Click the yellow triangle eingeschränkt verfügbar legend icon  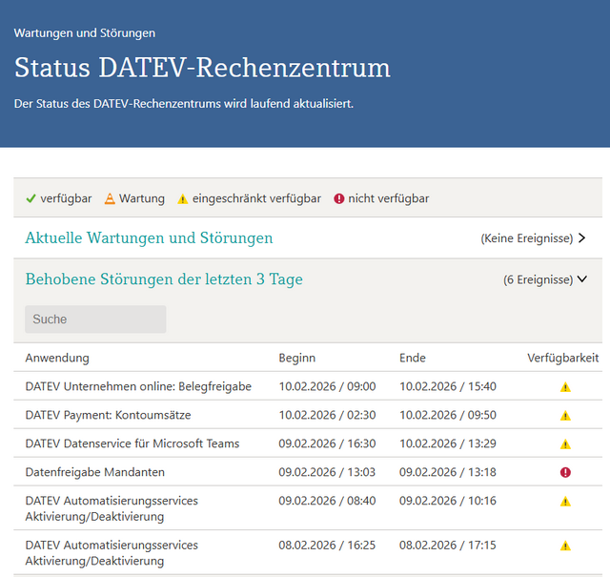[x=182, y=199]
